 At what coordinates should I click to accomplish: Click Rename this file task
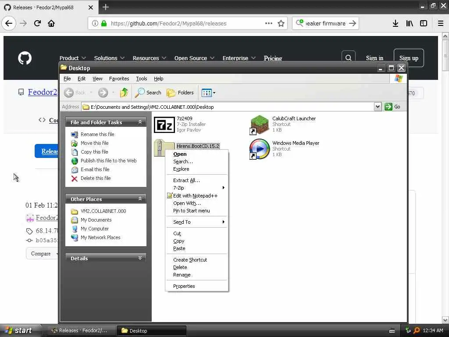click(97, 134)
